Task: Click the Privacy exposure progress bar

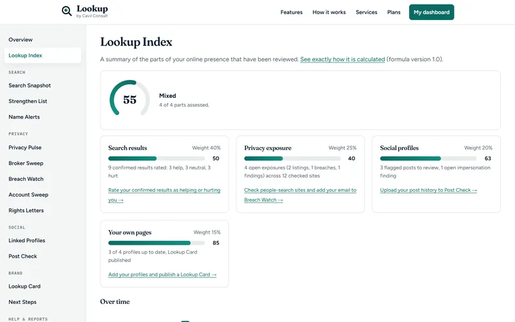Action: [x=292, y=158]
